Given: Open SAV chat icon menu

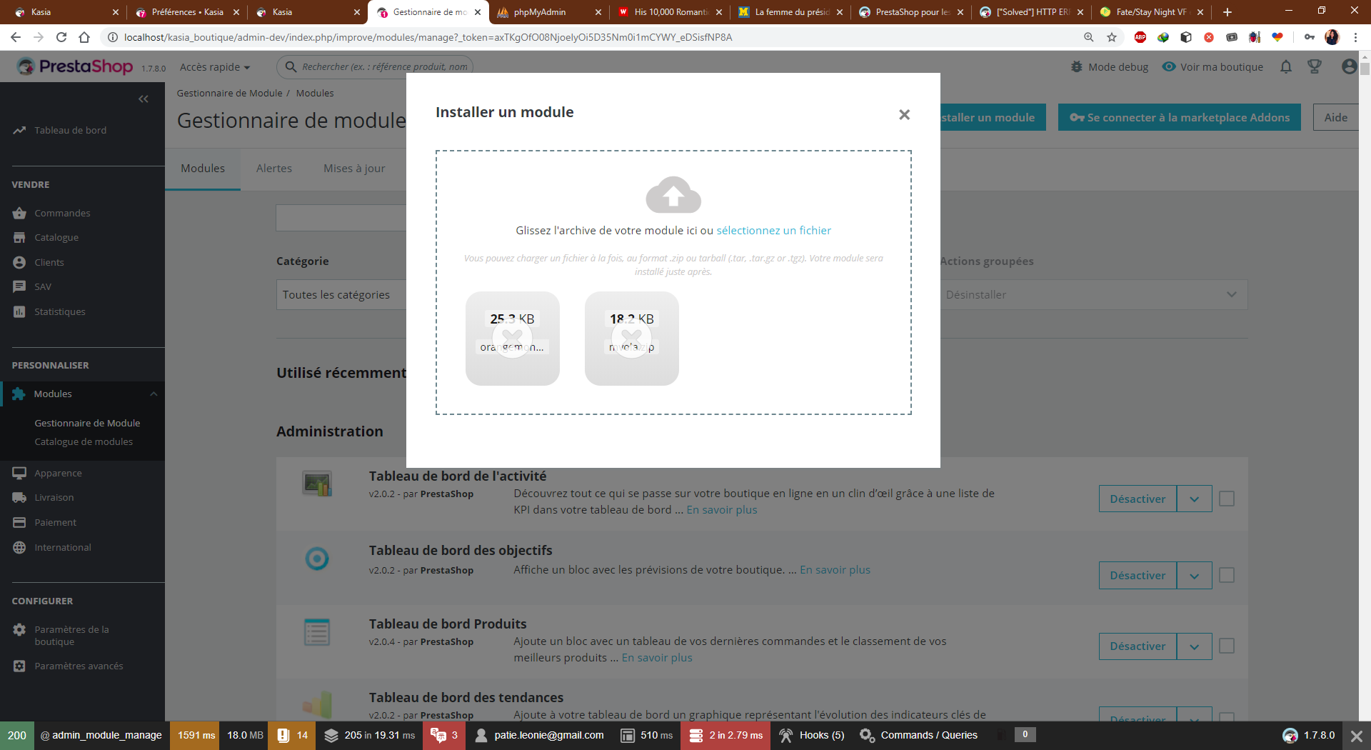Looking at the screenshot, I should point(19,286).
